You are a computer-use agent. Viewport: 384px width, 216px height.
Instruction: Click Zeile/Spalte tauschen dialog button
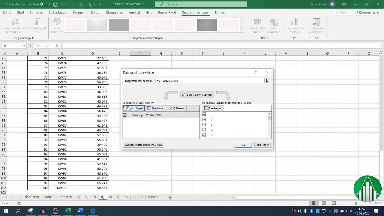coord(197,94)
